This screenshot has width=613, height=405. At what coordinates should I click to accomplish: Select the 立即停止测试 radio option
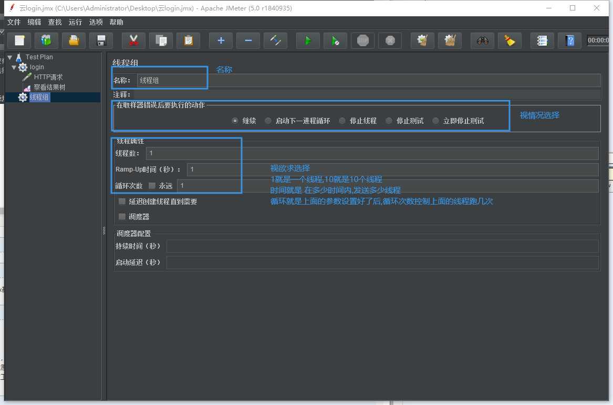tap(435, 121)
